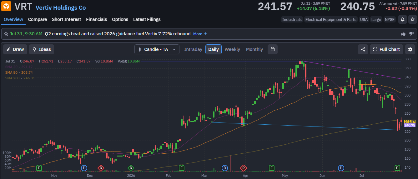Switch chart to Intraday timeframe
418x179 pixels.
[x=193, y=49]
